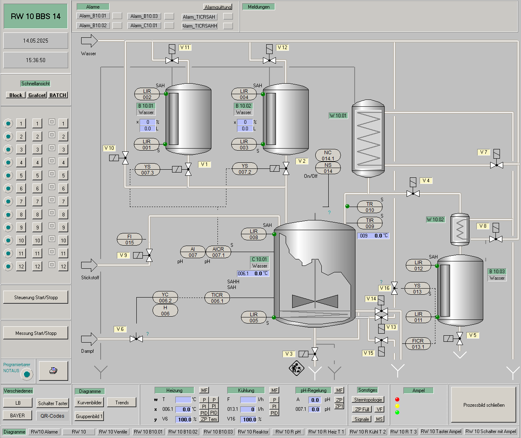Open valve V 1 below tank B 10.01
Screen dimensions: 521x438
coord(188,169)
